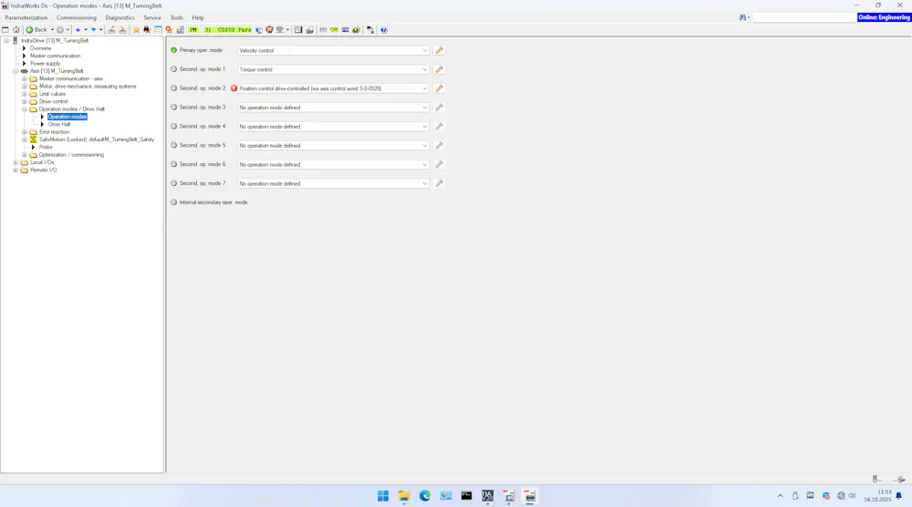Image resolution: width=912 pixels, height=507 pixels.
Task: Click the blue help question mark icon
Action: point(383,30)
